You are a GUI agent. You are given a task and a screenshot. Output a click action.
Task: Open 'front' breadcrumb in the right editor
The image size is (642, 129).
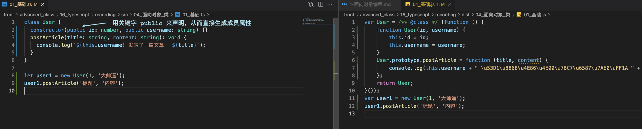click(349, 15)
